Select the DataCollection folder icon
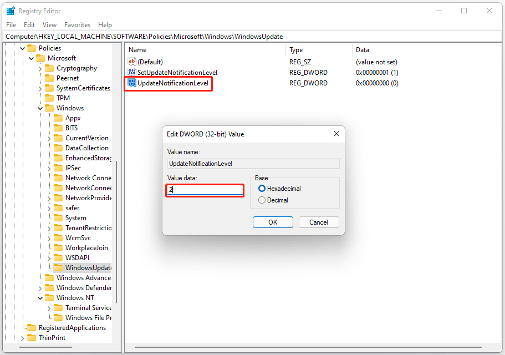505x355 pixels. pyautogui.click(x=58, y=148)
